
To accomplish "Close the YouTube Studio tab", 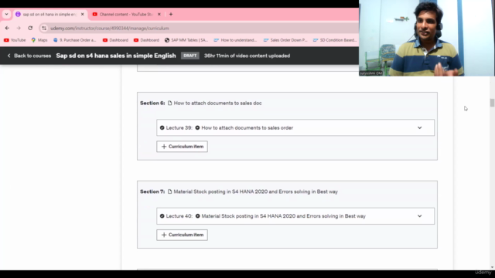I will (159, 14).
